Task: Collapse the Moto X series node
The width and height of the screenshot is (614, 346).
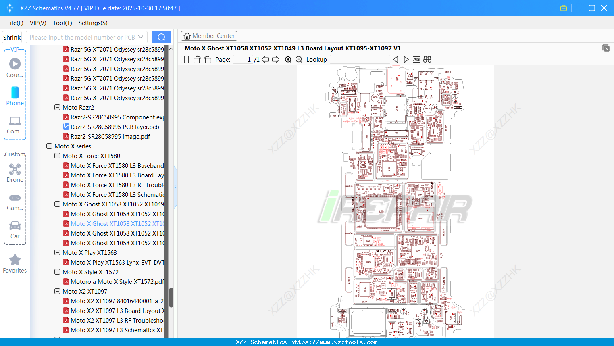Action: click(49, 146)
